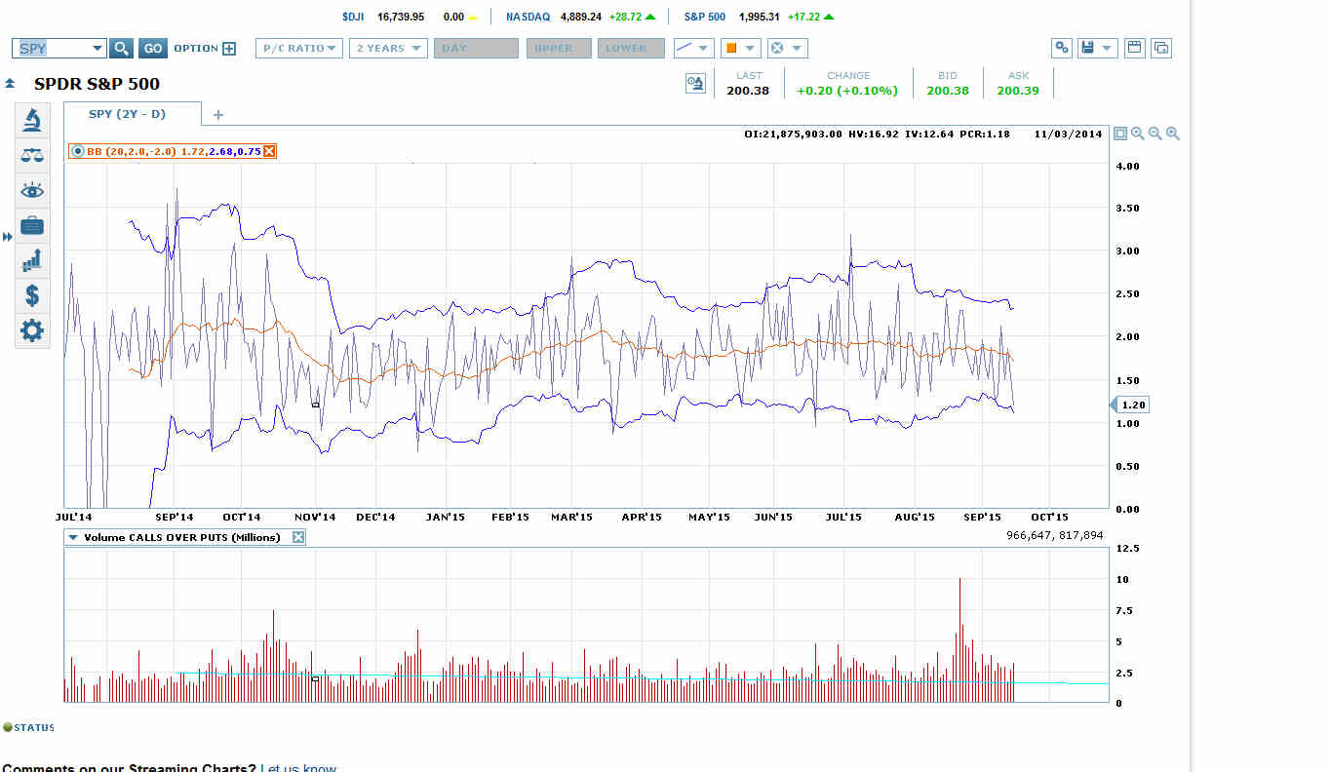Add a new chart tab with plus
Image resolution: width=1331 pixels, height=772 pixels.
(x=218, y=115)
